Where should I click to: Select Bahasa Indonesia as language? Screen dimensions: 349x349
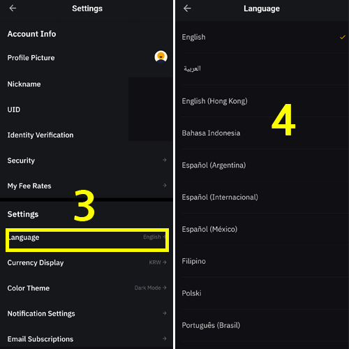click(262, 133)
